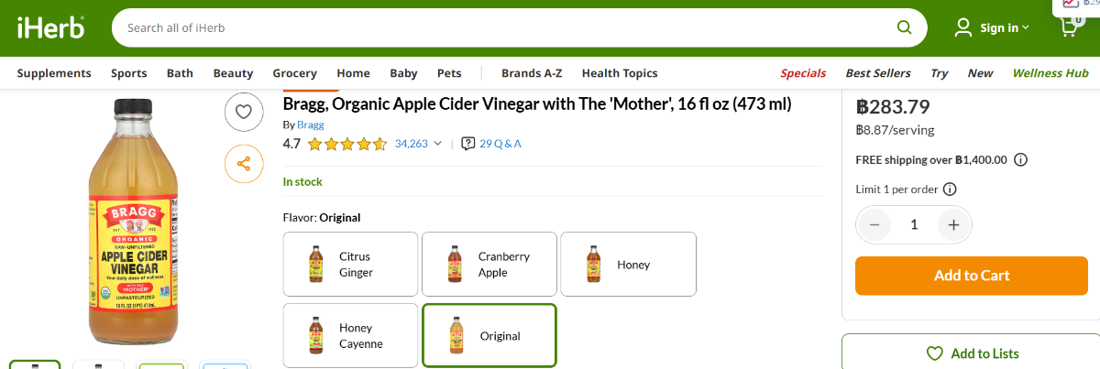Add product to wishlist heart icon
Viewport: 1100px width, 369px height.
tap(244, 112)
